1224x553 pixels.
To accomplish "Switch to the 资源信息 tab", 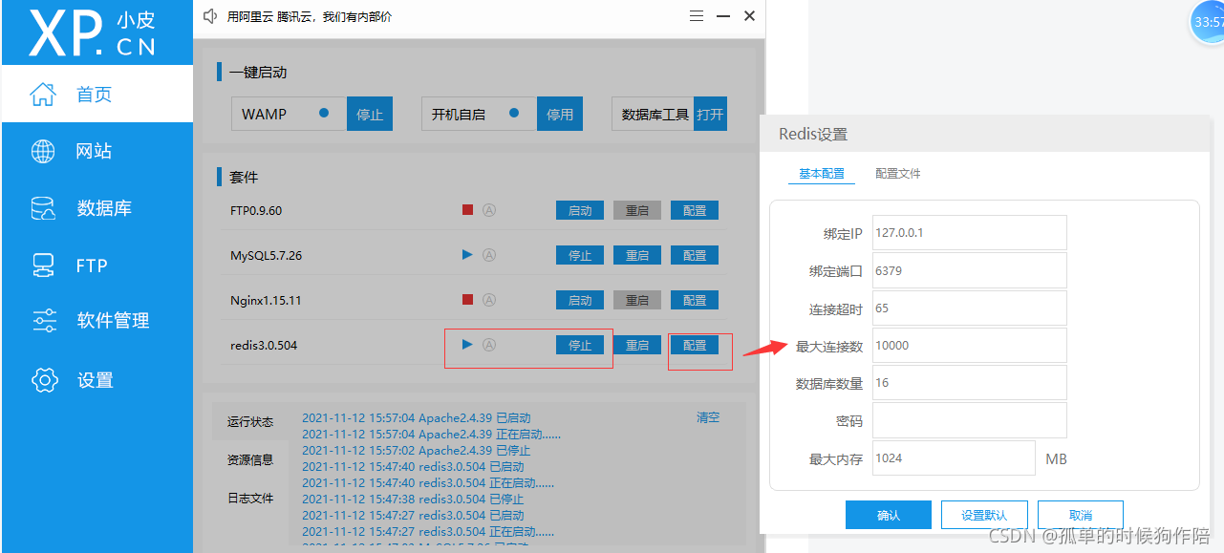I will (250, 459).
